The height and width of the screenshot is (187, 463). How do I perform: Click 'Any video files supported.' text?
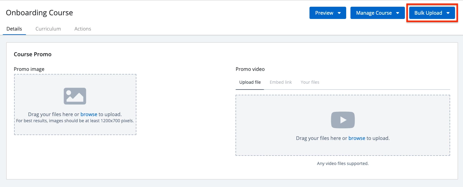tap(343, 163)
